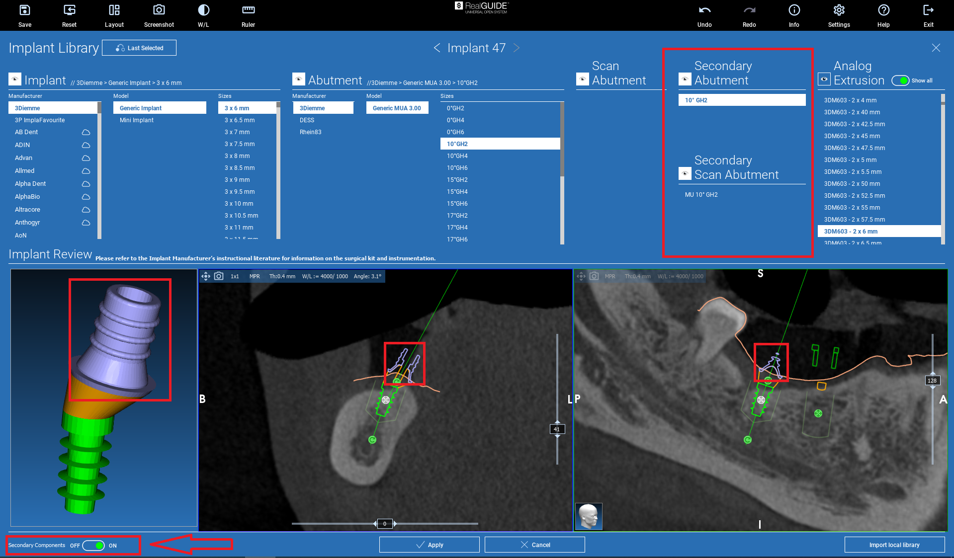The image size is (954, 558).
Task: Click Import local library button
Action: [x=894, y=545]
